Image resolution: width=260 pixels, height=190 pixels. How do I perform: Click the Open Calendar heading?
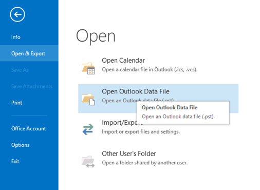click(123, 61)
